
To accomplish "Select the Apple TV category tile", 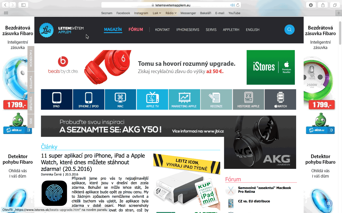I will (x=152, y=99).
